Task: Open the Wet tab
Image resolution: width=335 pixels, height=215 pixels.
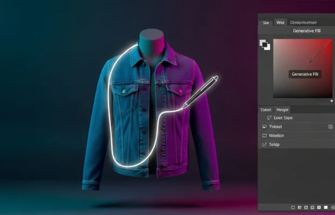Action: 280,23
